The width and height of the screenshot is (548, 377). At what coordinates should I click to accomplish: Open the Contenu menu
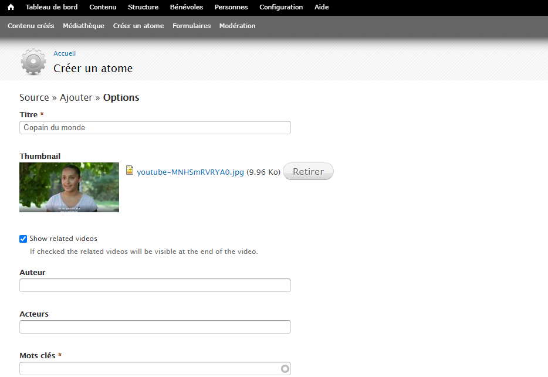tap(103, 8)
